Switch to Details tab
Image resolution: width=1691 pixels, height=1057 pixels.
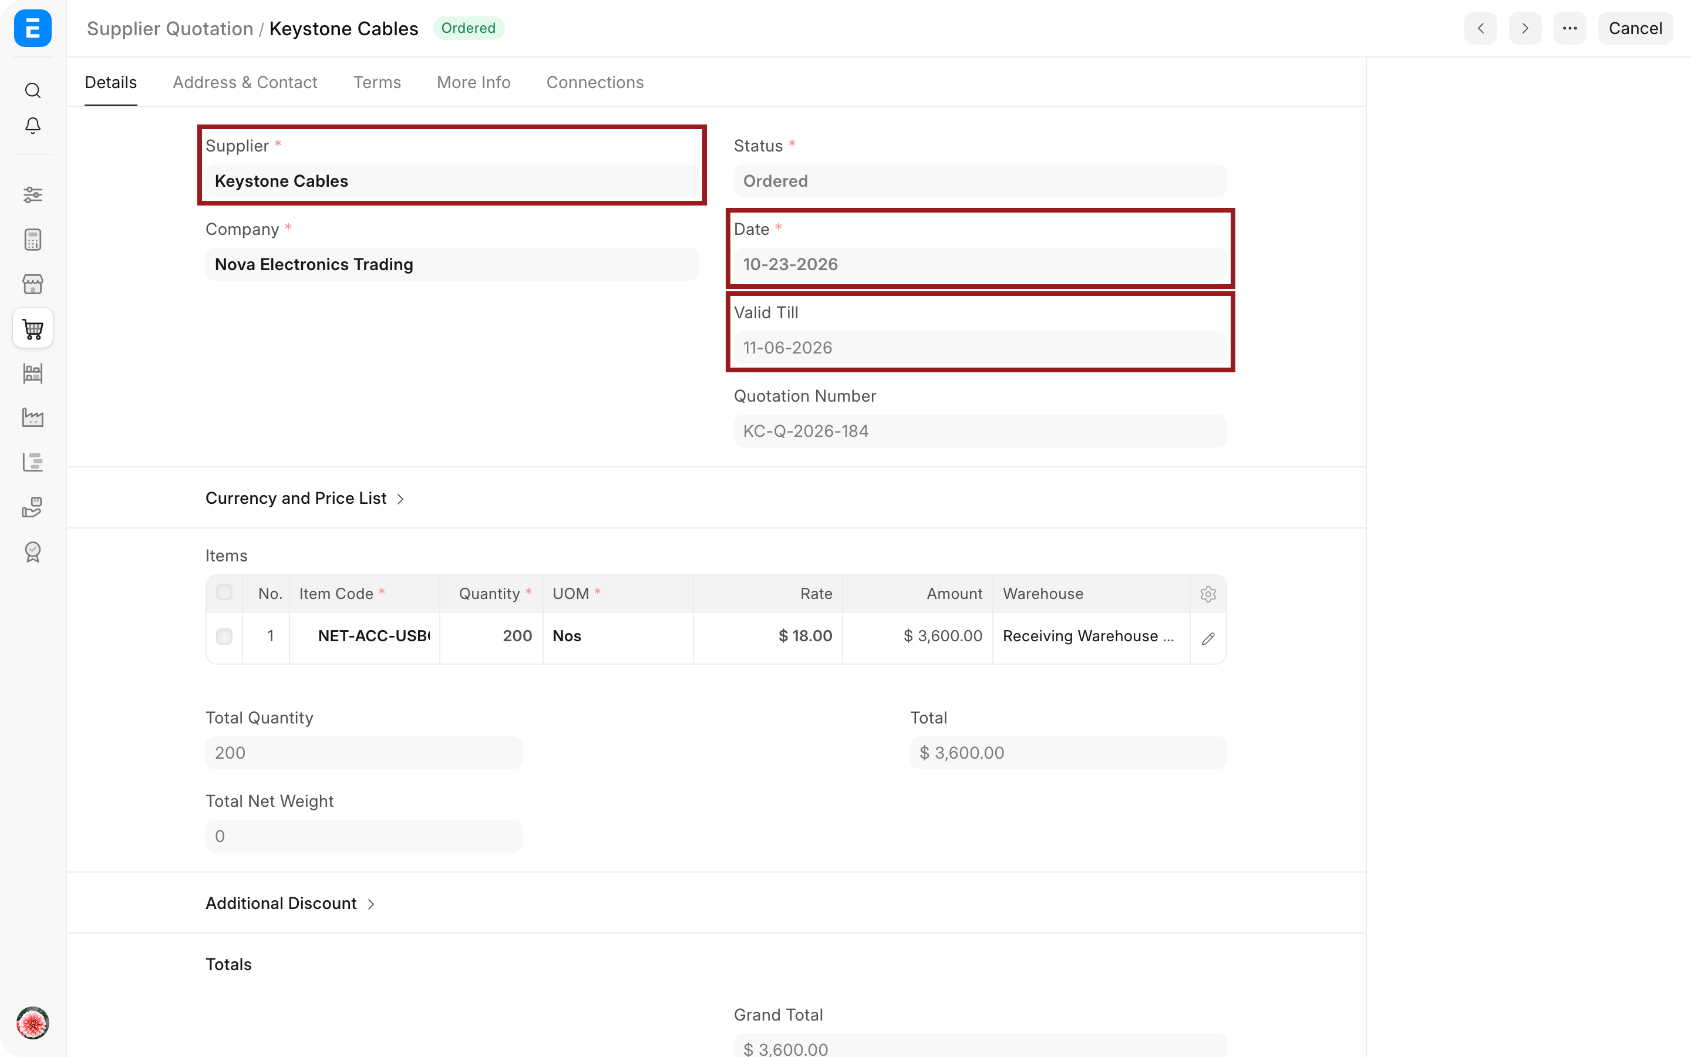pos(110,82)
